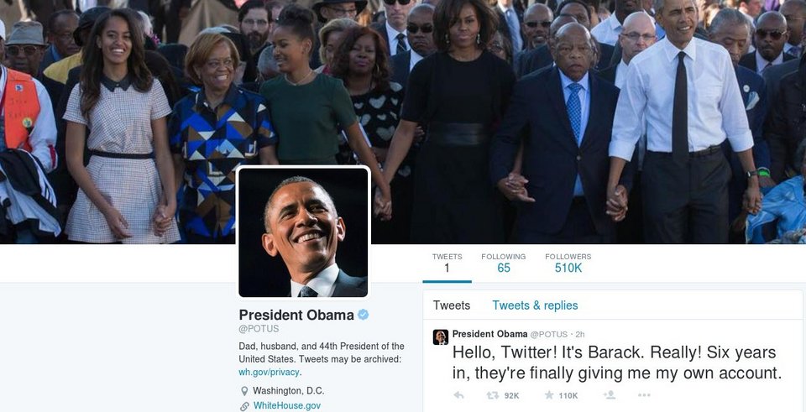Switch to the Tweets & replies tab
The height and width of the screenshot is (412, 806).
(x=535, y=305)
